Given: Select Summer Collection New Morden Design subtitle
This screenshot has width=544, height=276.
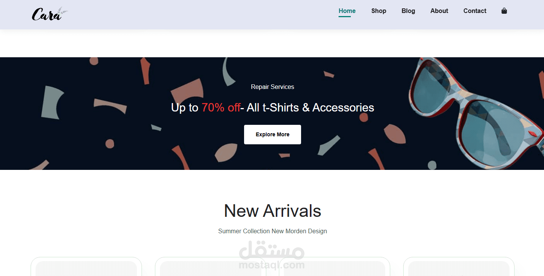Looking at the screenshot, I should point(272,231).
